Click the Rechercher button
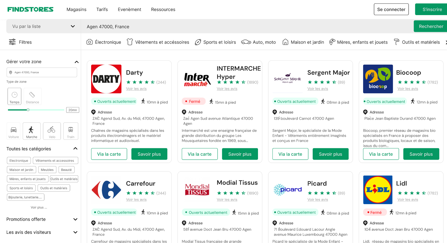This screenshot has height=243, width=447. click(431, 26)
